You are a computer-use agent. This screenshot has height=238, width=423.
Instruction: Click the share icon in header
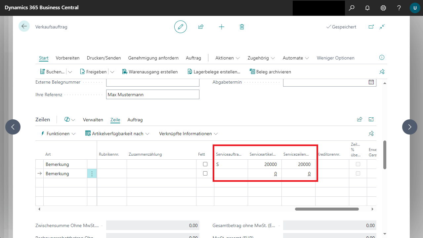point(201,27)
